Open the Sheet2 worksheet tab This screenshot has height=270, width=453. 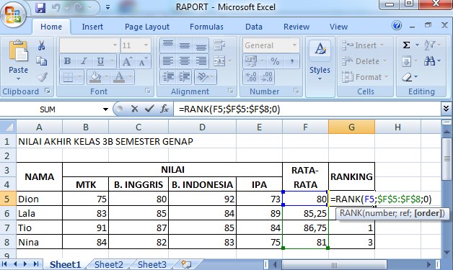[109, 264]
